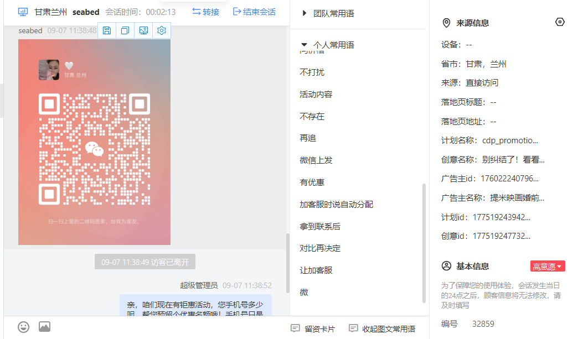Click the monitor device icon beside 甘肃兰州
573x339 pixels.
coord(23,12)
